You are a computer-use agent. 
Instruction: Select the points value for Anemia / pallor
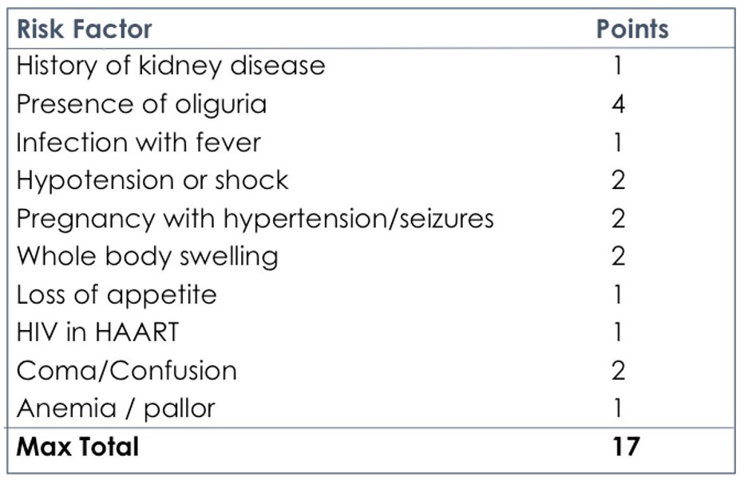coord(618,409)
